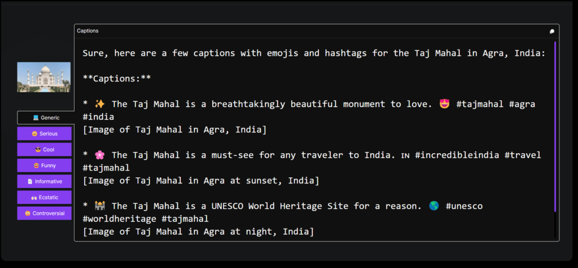Click the globe emoji before #unesco

tap(433, 206)
